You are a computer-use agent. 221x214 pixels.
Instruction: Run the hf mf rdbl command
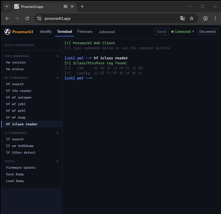pos(31,104)
